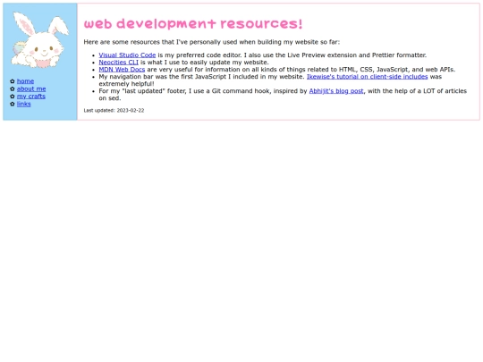The image size is (483, 362).
Task: Click the white bunny image in sidebar
Action: tap(40, 40)
